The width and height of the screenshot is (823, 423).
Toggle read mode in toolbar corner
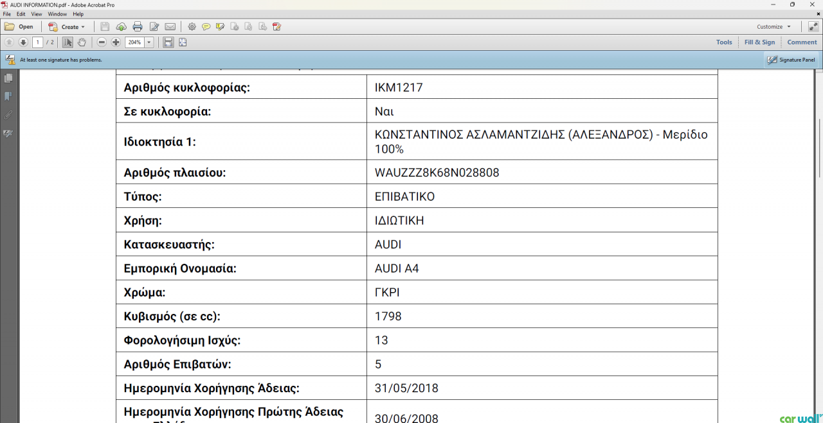[813, 27]
